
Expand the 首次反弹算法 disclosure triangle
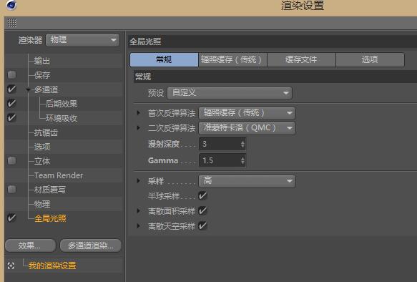click(139, 113)
